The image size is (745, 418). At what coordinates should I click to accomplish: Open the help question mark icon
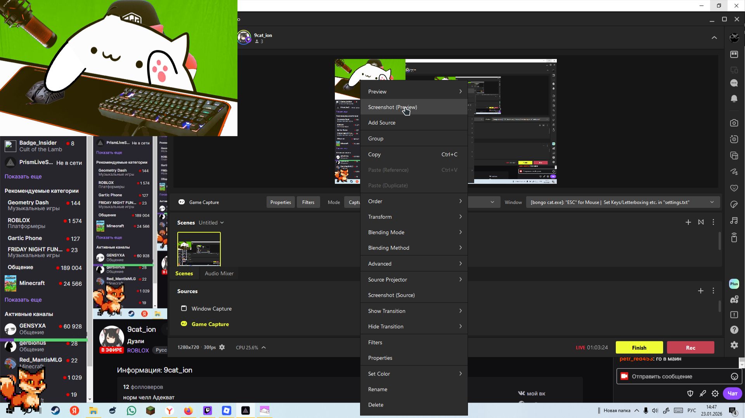[734, 330]
